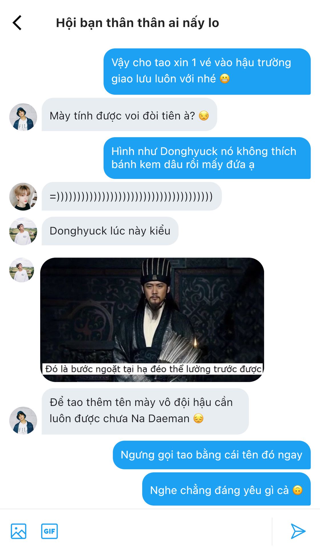The image size is (320, 547).
Task: Select the 'Để tao thêm tên mày' message
Action: pos(145,411)
